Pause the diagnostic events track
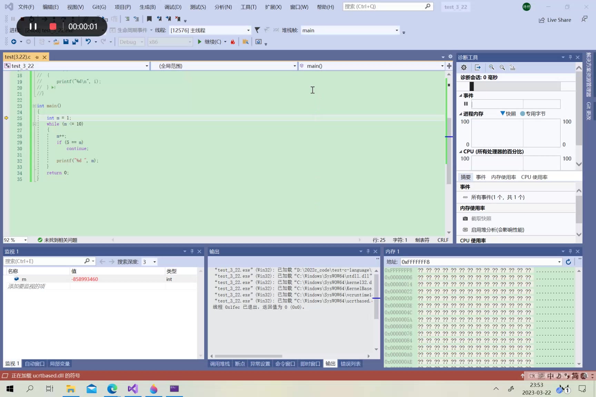 pos(466,104)
